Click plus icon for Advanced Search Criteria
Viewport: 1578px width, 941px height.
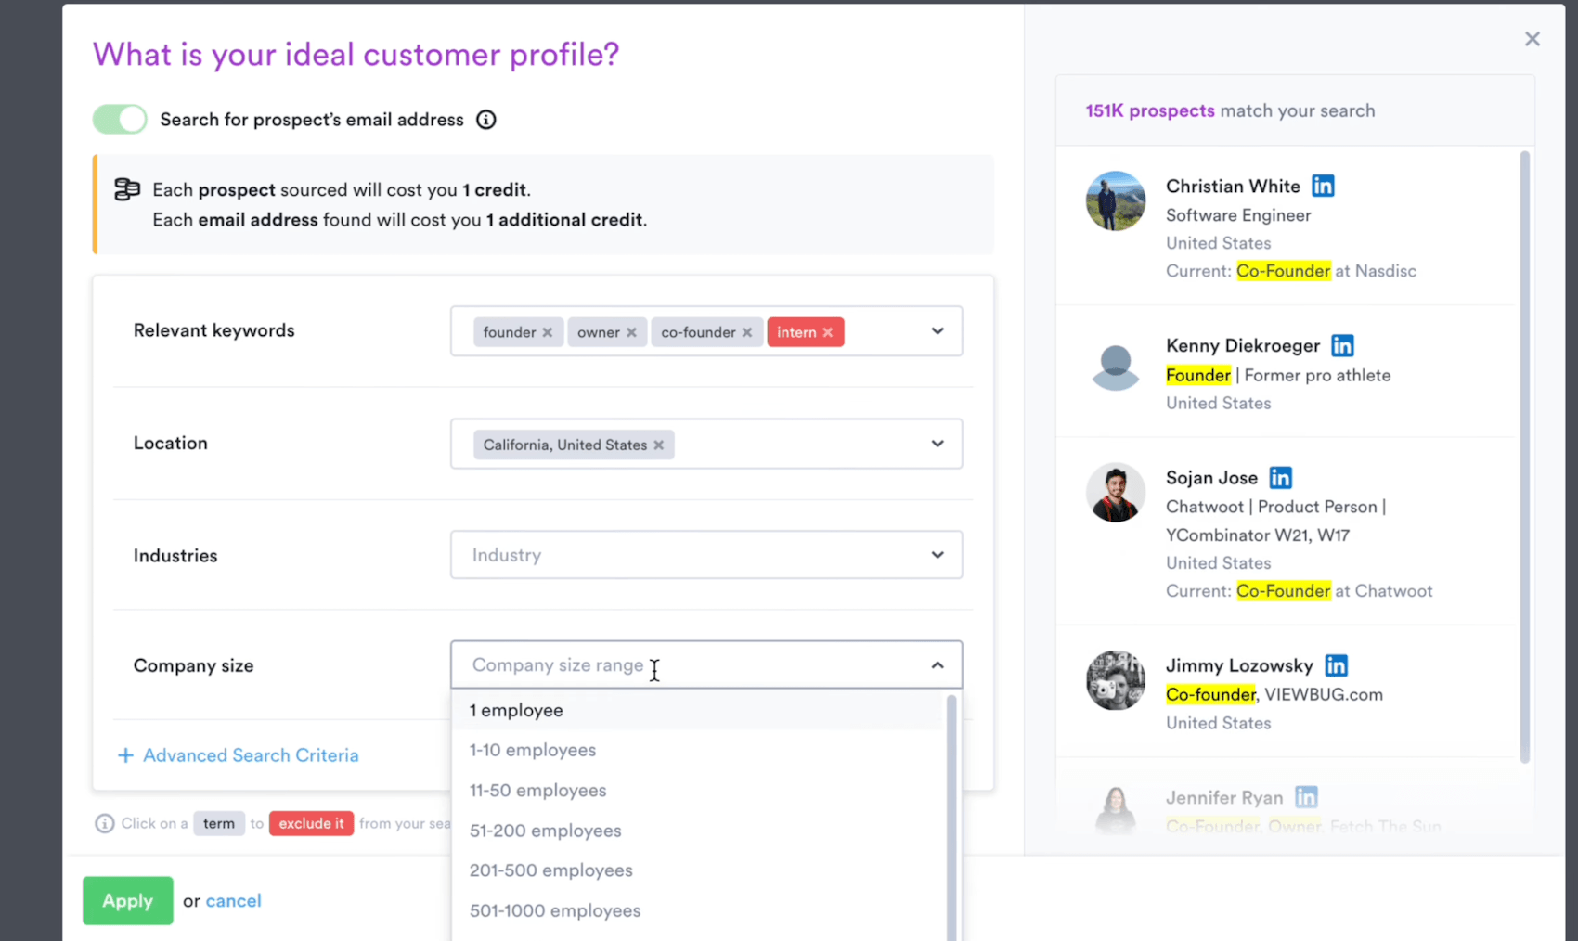pos(125,755)
